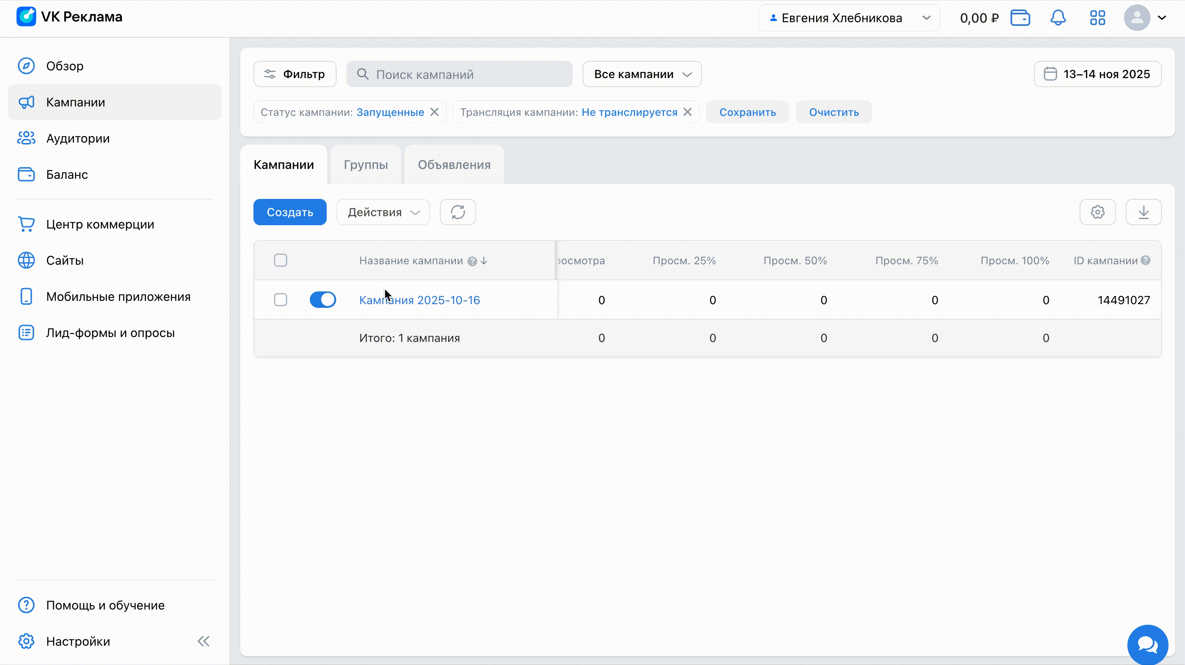Switch to the Группы tab
Image resolution: width=1185 pixels, height=665 pixels.
pos(365,164)
